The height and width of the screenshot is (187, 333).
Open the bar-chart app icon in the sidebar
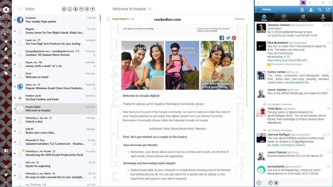(6, 166)
